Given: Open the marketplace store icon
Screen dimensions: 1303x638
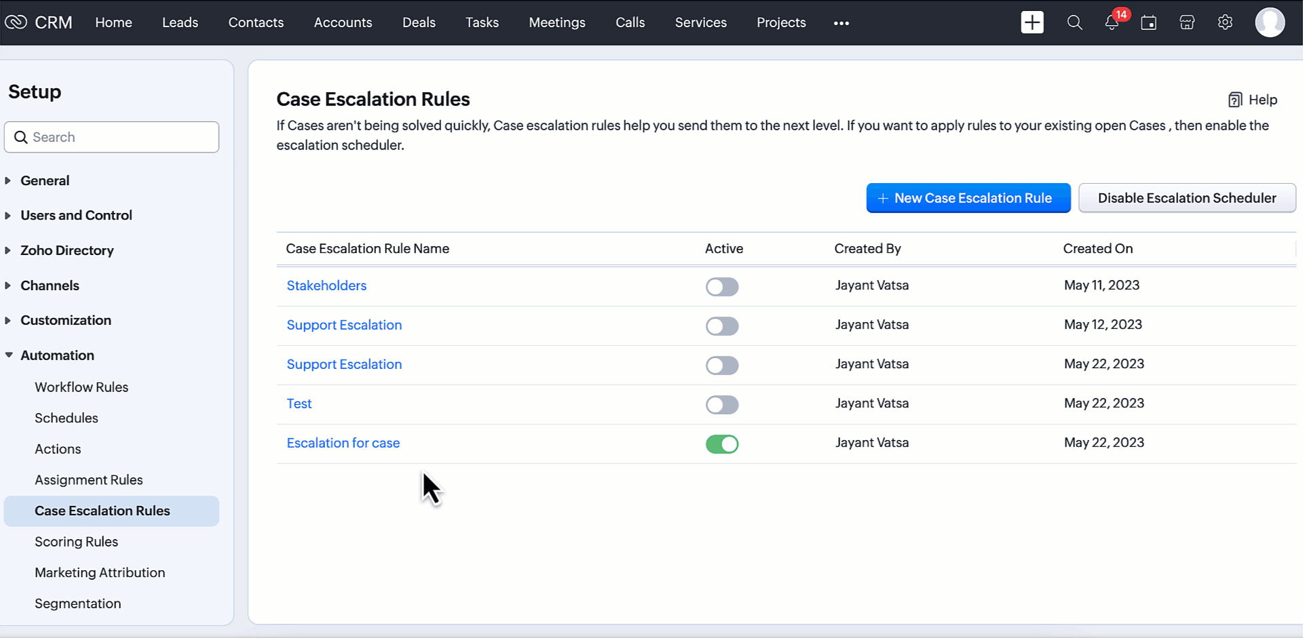Looking at the screenshot, I should (x=1187, y=22).
